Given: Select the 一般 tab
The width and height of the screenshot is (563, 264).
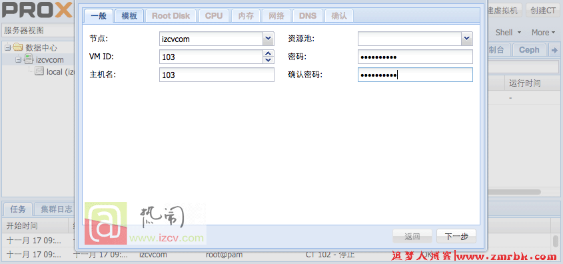Looking at the screenshot, I should pos(99,16).
